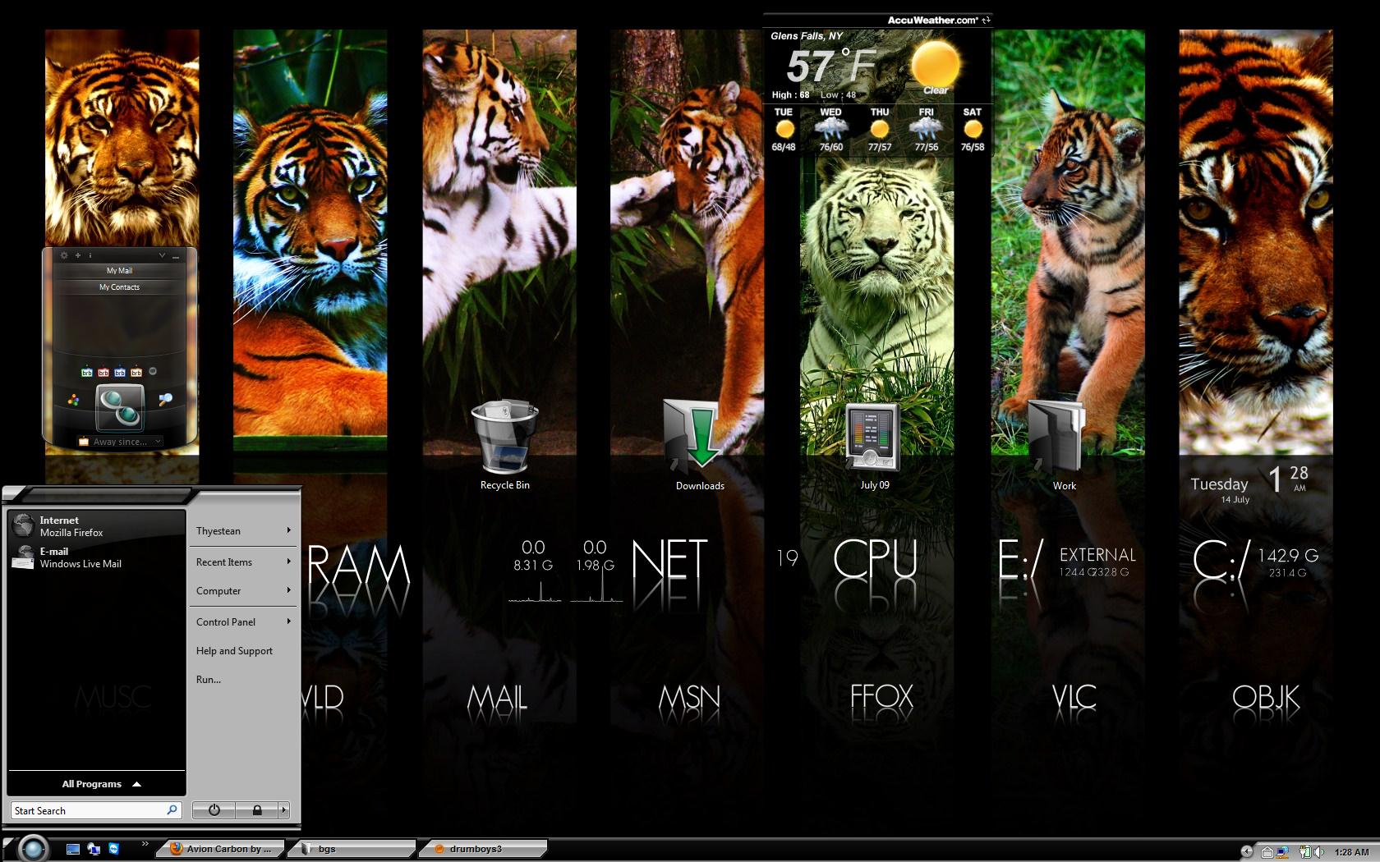Viewport: 1380px width, 862px height.
Task: Open E-mail Windows Live Mail entry
Action: tap(96, 557)
